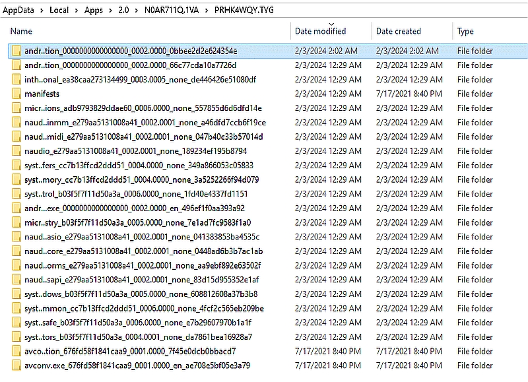Viewport: 528px width, 382px height.
Task: Click folder icon for naud..orms_e279aa5131008a41 folder
Action: pos(16,265)
